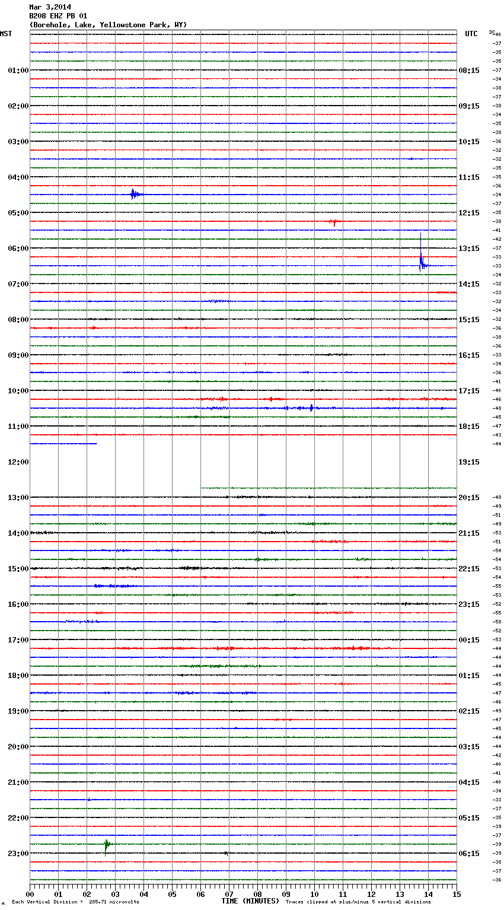This screenshot has height=910, width=504.
Task: Select the 03:00 MST time label
Action: [18, 142]
